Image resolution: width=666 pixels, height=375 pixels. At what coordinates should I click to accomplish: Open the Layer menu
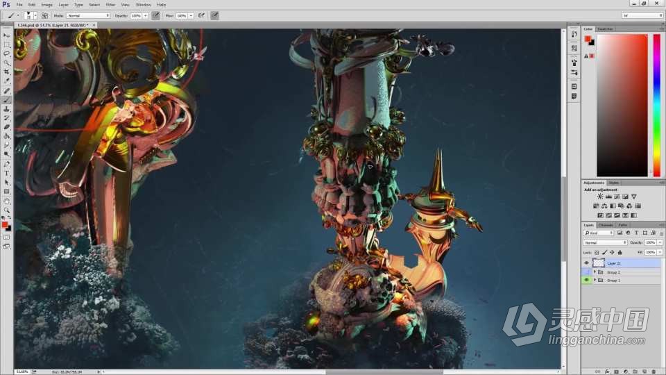point(63,5)
